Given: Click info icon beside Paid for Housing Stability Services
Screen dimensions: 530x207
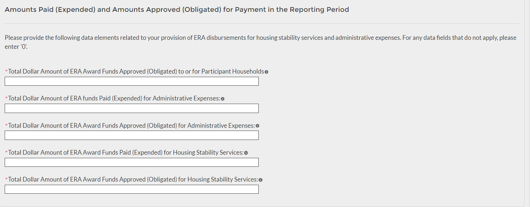Looking at the screenshot, I should [x=246, y=153].
